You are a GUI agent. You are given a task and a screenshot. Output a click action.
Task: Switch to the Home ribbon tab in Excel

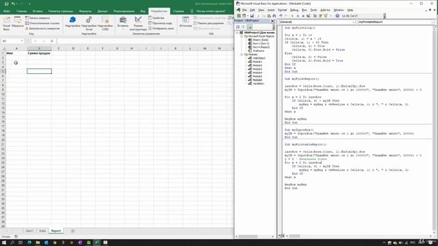click(21, 11)
